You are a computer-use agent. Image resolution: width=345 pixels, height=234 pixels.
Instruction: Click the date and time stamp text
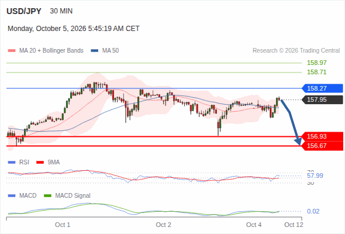[74, 29]
